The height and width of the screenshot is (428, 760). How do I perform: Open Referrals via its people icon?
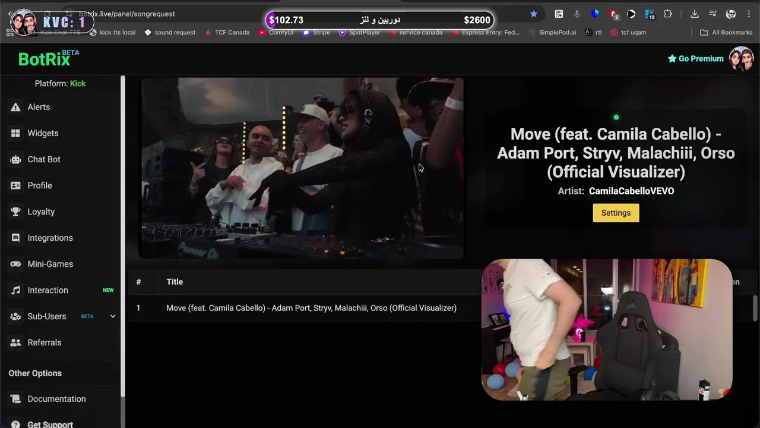tap(15, 342)
